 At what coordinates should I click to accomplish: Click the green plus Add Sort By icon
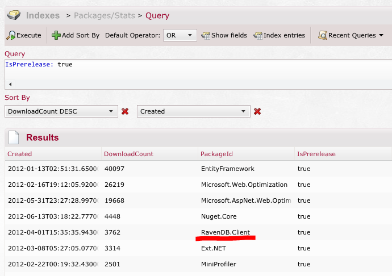click(x=56, y=35)
